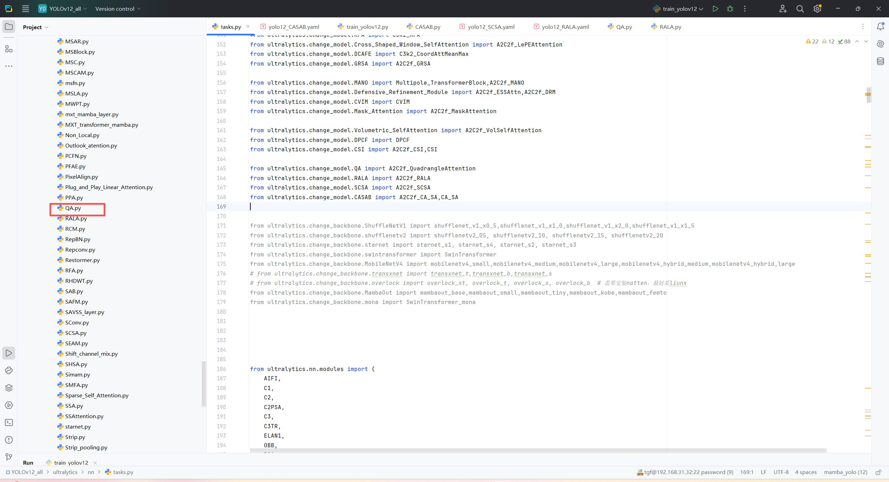
Task: Open the Database tool window
Action: 880,61
